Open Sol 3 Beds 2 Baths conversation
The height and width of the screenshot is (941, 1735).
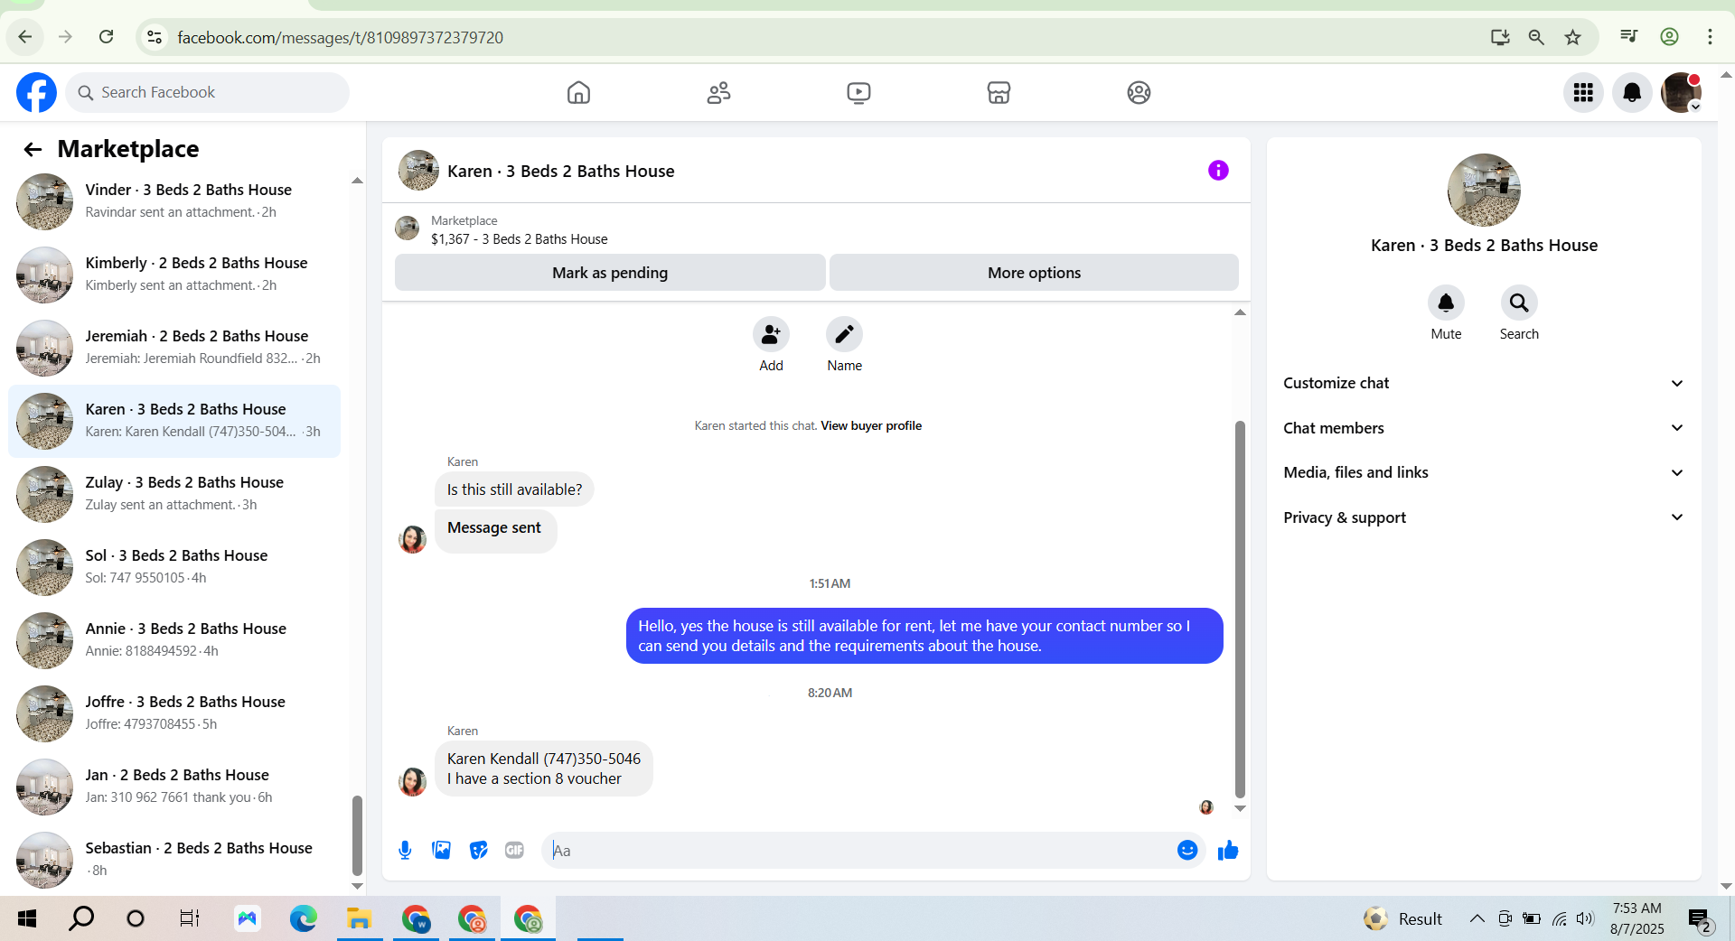tap(175, 567)
